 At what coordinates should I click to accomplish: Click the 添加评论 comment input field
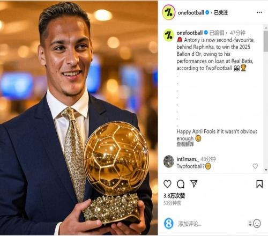213,224
